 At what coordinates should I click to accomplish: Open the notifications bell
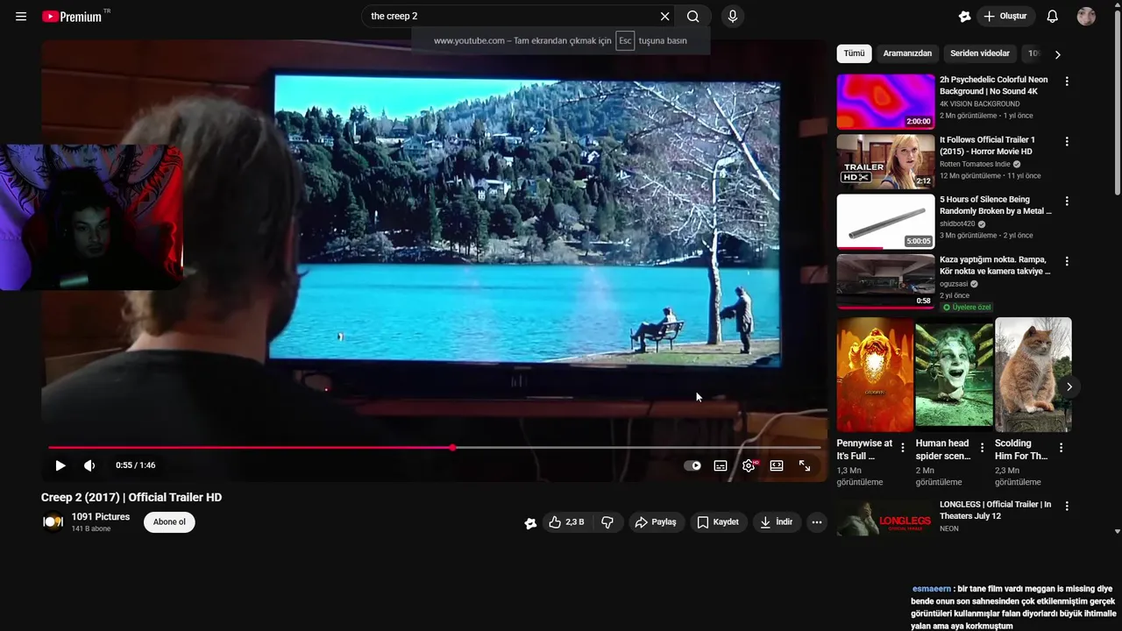[1053, 17]
